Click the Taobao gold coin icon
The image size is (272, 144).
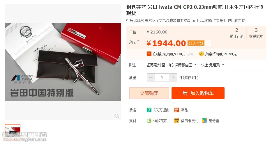pyautogui.click(x=201, y=54)
